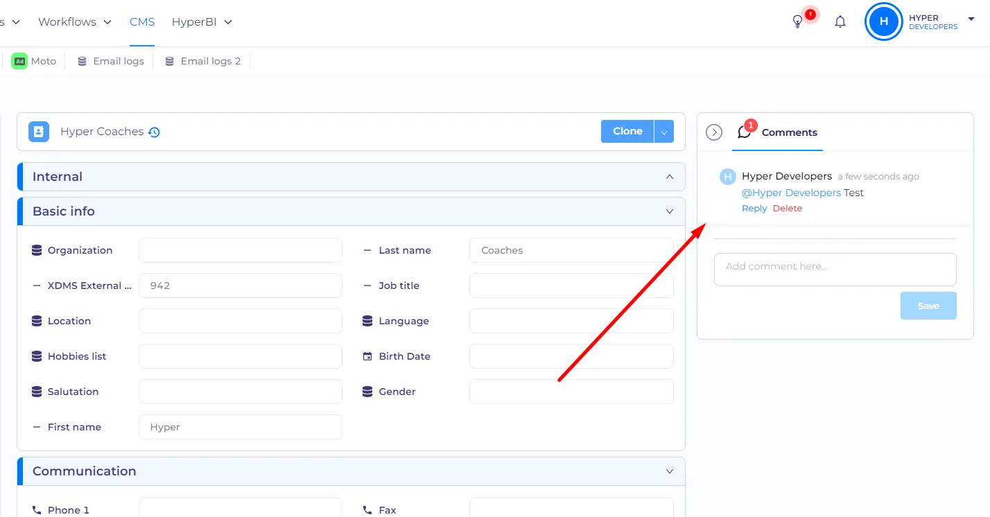Click the Comments speech bubble icon
990x517 pixels.
[x=745, y=132]
